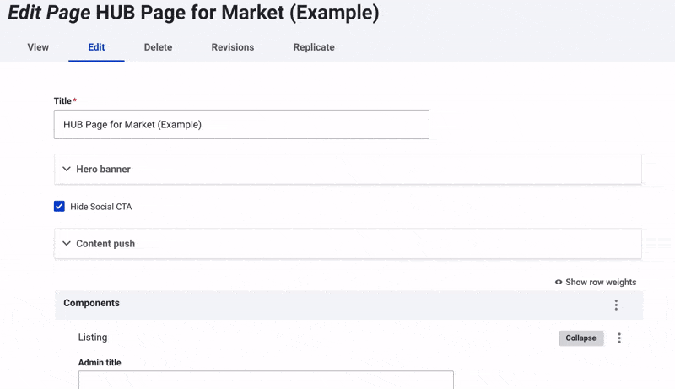675x389 pixels.
Task: Click the eye icon beside Show row weights
Action: tap(559, 283)
